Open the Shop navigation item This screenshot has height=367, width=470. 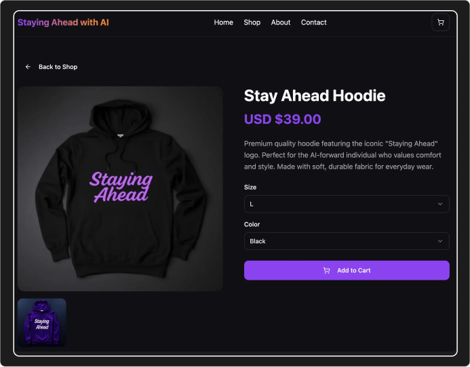(x=252, y=22)
